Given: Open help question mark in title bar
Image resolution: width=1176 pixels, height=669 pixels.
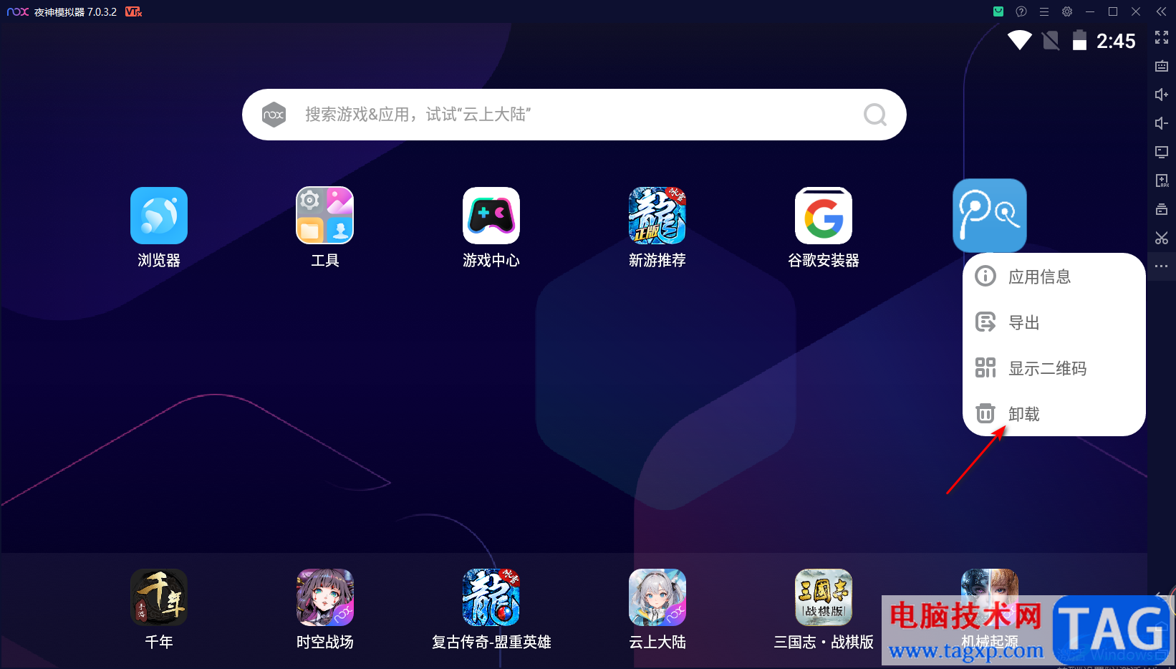Looking at the screenshot, I should coord(1021,11).
